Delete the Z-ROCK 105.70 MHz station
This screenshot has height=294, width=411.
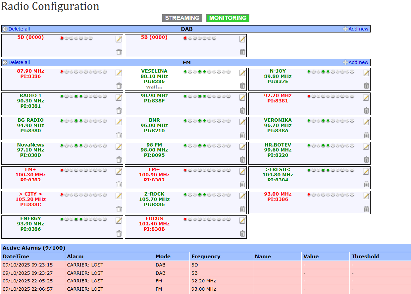click(x=243, y=209)
